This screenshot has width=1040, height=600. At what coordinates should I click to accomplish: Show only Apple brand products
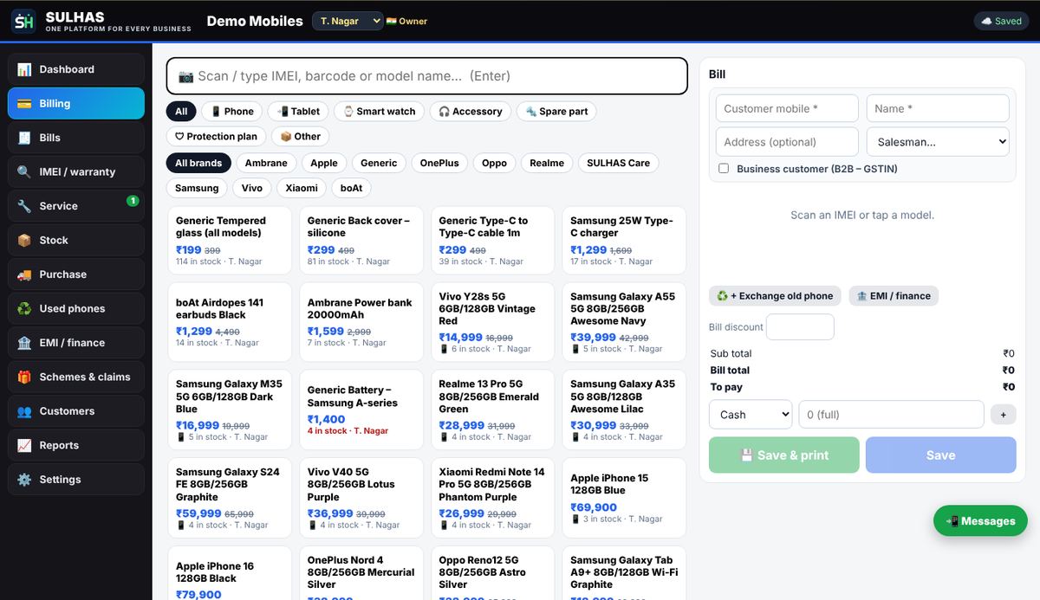[x=324, y=163]
